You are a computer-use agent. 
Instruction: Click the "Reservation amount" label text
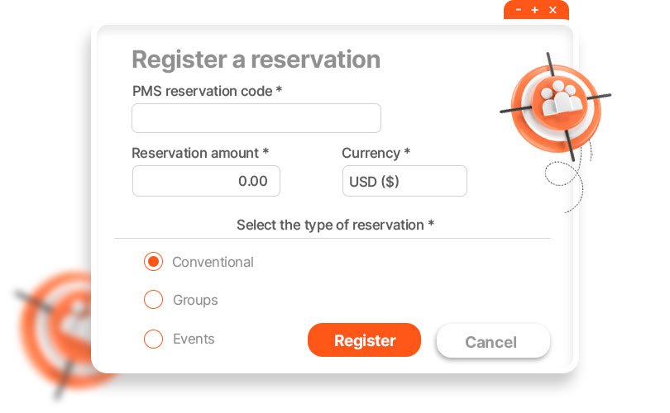(200, 153)
